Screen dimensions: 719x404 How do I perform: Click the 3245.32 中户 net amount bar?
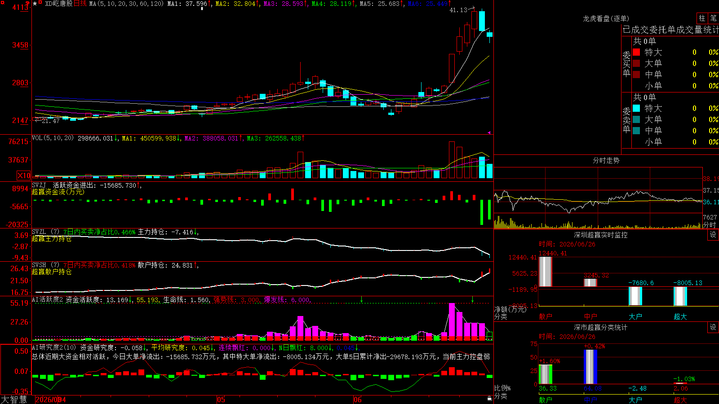590,283
